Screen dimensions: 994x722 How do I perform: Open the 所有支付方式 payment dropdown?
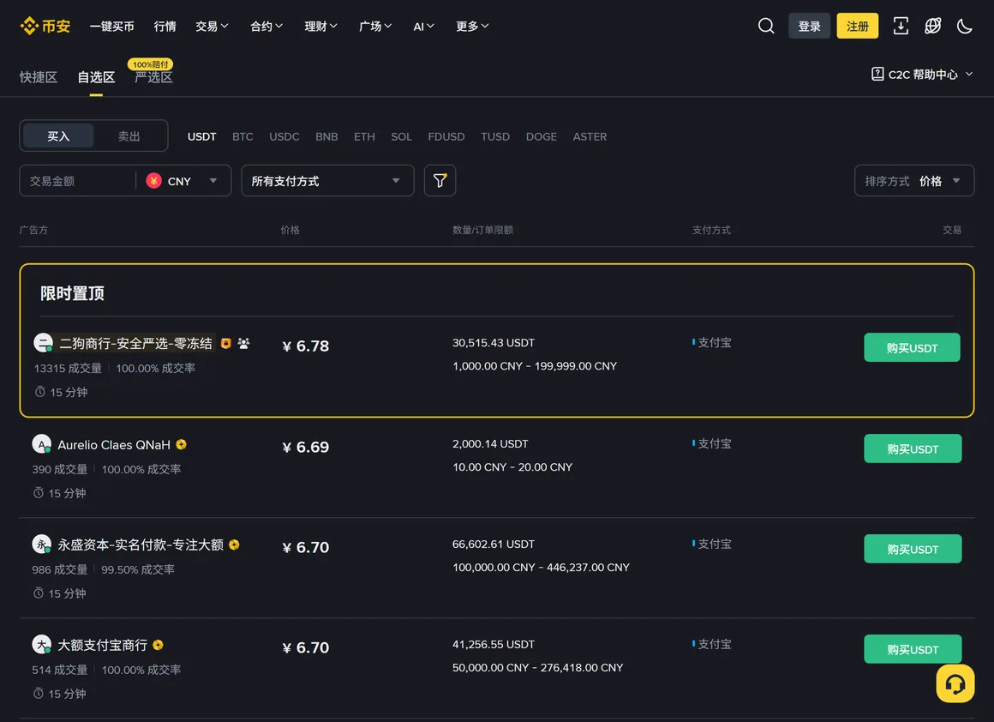(x=327, y=181)
